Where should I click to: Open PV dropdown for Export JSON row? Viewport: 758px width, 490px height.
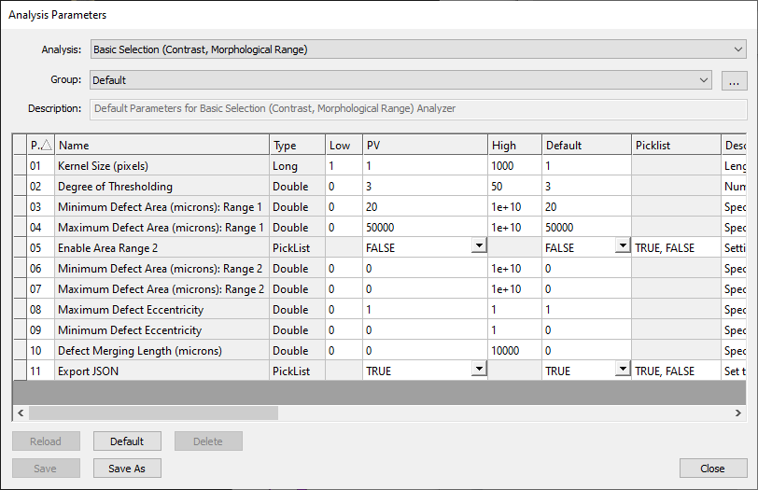[x=479, y=370]
